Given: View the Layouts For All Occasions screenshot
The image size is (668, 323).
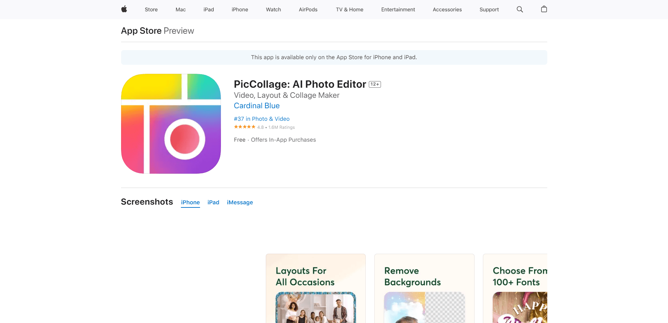Looking at the screenshot, I should (x=316, y=289).
